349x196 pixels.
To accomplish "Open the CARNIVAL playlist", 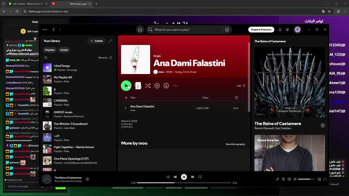I will tap(78, 103).
